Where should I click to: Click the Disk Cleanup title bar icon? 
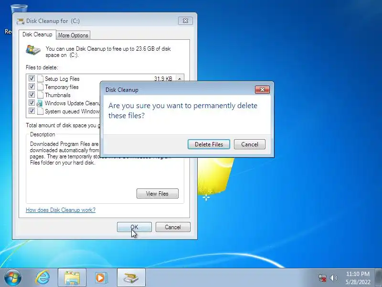[21, 21]
